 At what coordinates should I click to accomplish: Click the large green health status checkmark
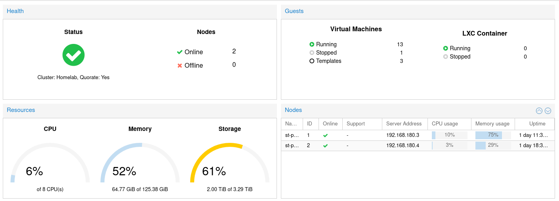pos(73,55)
